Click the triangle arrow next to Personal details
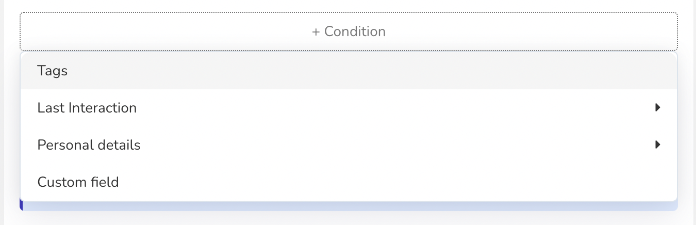This screenshot has width=696, height=225. (657, 145)
